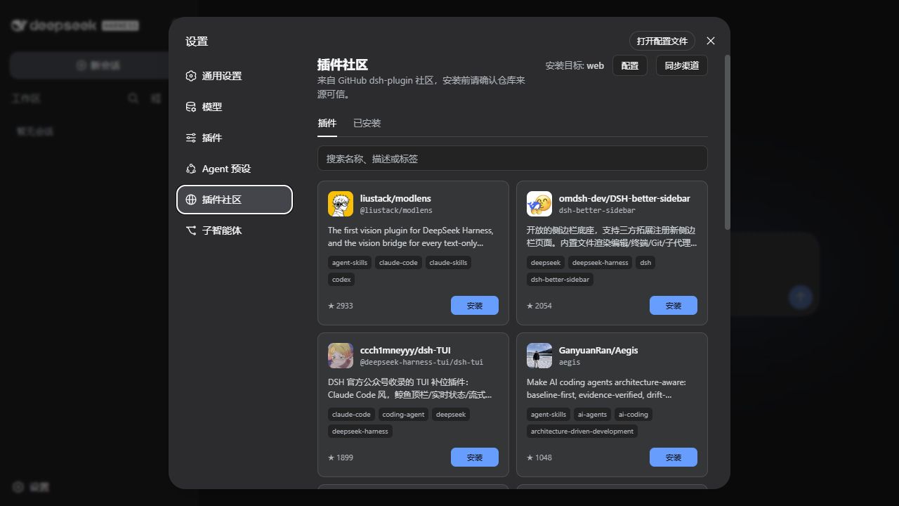Click the 配置 button
Image resolution: width=899 pixels, height=506 pixels.
(630, 65)
